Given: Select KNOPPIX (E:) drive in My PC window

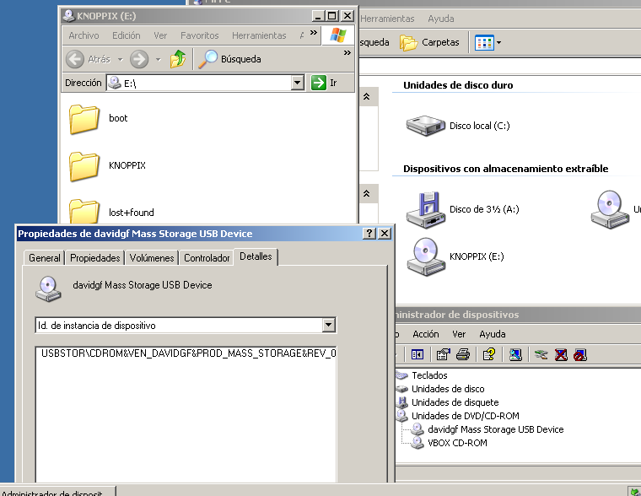Looking at the screenshot, I should [x=455, y=256].
